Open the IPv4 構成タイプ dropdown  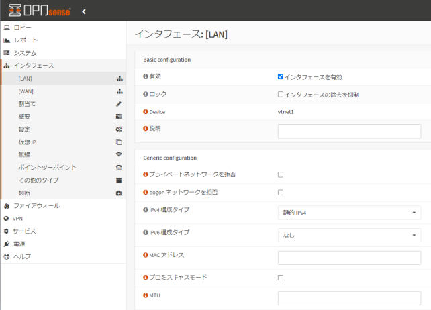(x=349, y=213)
